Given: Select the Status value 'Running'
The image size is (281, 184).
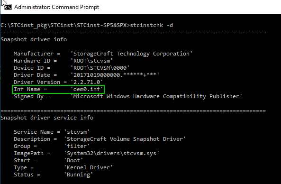Looking at the screenshot, I should click(79, 175).
